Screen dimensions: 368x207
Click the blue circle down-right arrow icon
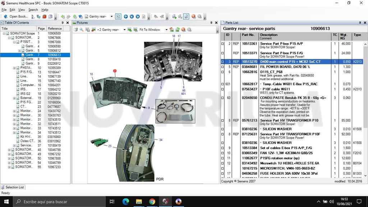[x=138, y=17]
